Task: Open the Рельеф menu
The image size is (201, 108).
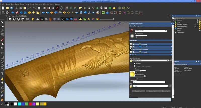Action: click(x=32, y=4)
